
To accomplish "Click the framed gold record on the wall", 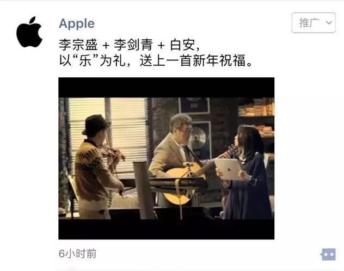I will tap(201, 139).
